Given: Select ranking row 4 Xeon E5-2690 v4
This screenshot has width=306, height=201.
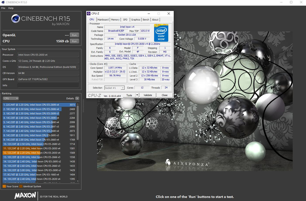Looking at the screenshot, I should pyautogui.click(x=39, y=118).
